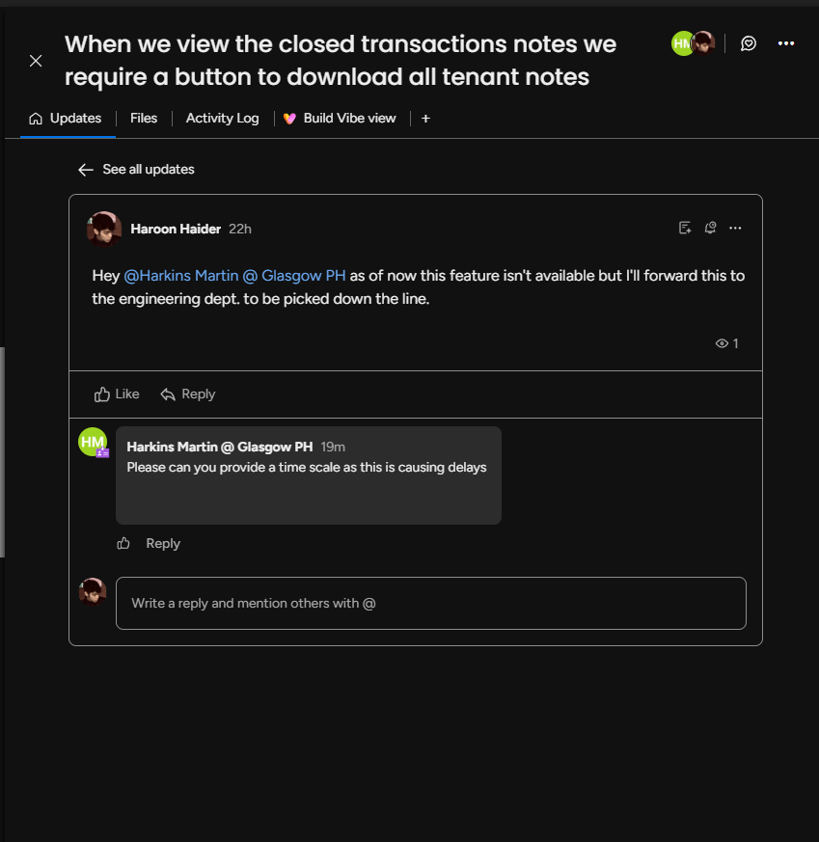Open the Activity Log tab
The image size is (819, 842).
pyautogui.click(x=222, y=118)
